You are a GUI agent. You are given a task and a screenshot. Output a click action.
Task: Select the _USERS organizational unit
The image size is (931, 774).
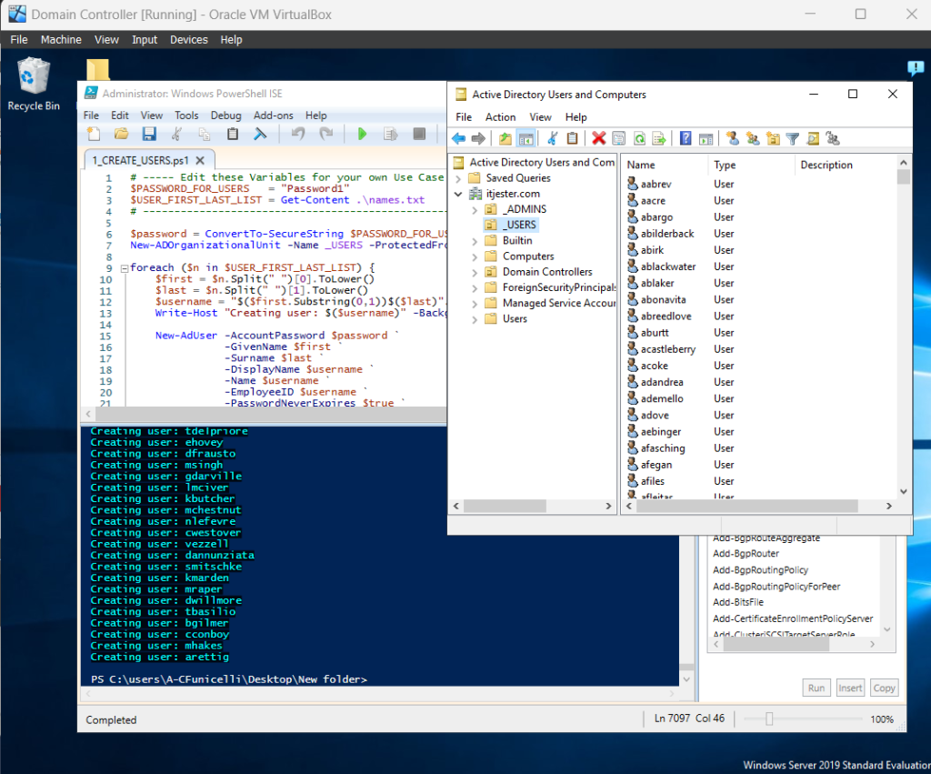point(519,226)
